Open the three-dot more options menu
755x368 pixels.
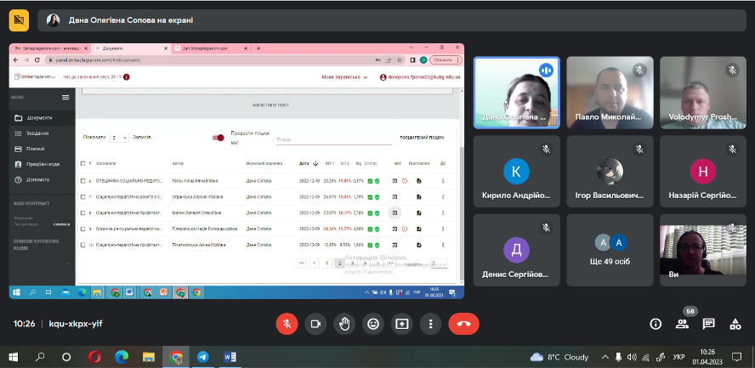(431, 324)
